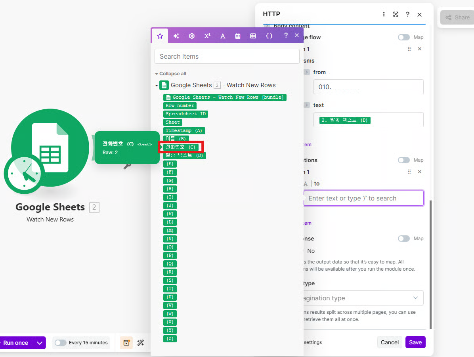Click the HTTP module three-dot options icon
The height and width of the screenshot is (357, 474).
tap(384, 14)
